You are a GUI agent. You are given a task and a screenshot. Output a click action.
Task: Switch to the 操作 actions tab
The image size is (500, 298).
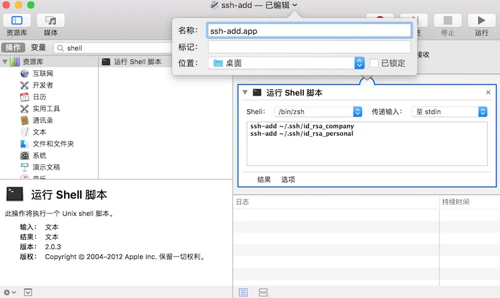pyautogui.click(x=13, y=48)
